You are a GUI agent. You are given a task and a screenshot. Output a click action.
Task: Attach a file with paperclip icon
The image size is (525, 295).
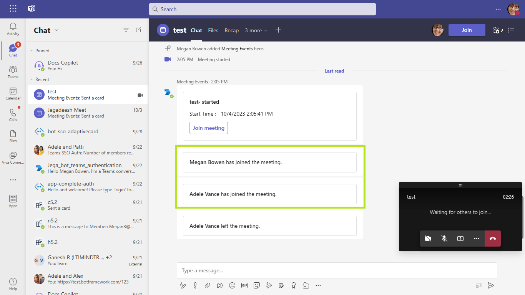(208, 285)
